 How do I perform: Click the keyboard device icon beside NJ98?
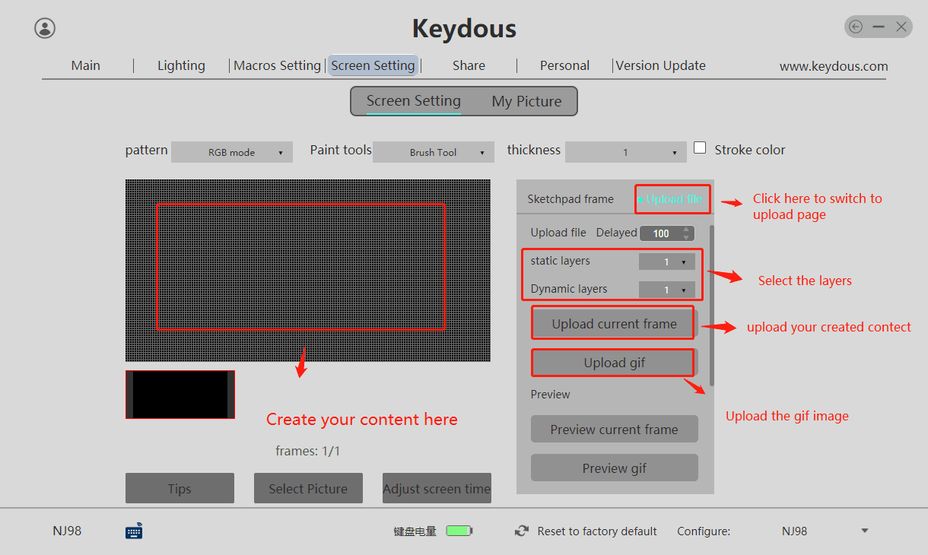[134, 531]
